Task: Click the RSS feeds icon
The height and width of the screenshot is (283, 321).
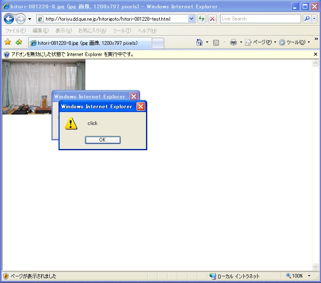Action: point(216,42)
